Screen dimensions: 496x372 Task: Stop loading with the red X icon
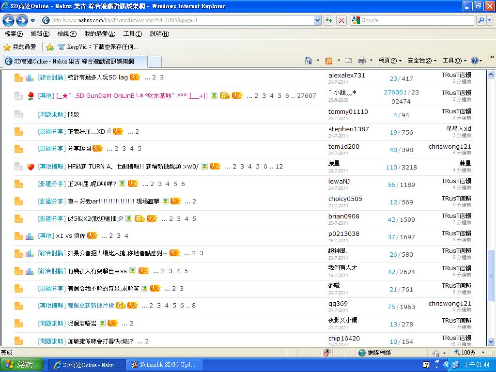(341, 20)
